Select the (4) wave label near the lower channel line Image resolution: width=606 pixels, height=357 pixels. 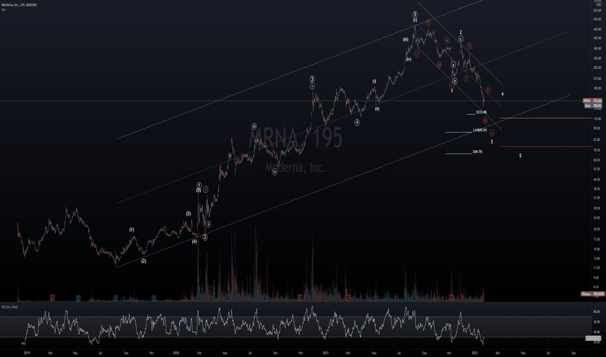(194, 241)
